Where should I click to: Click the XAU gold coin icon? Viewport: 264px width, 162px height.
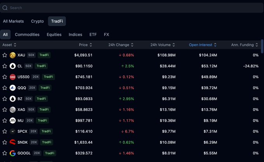(x=12, y=55)
